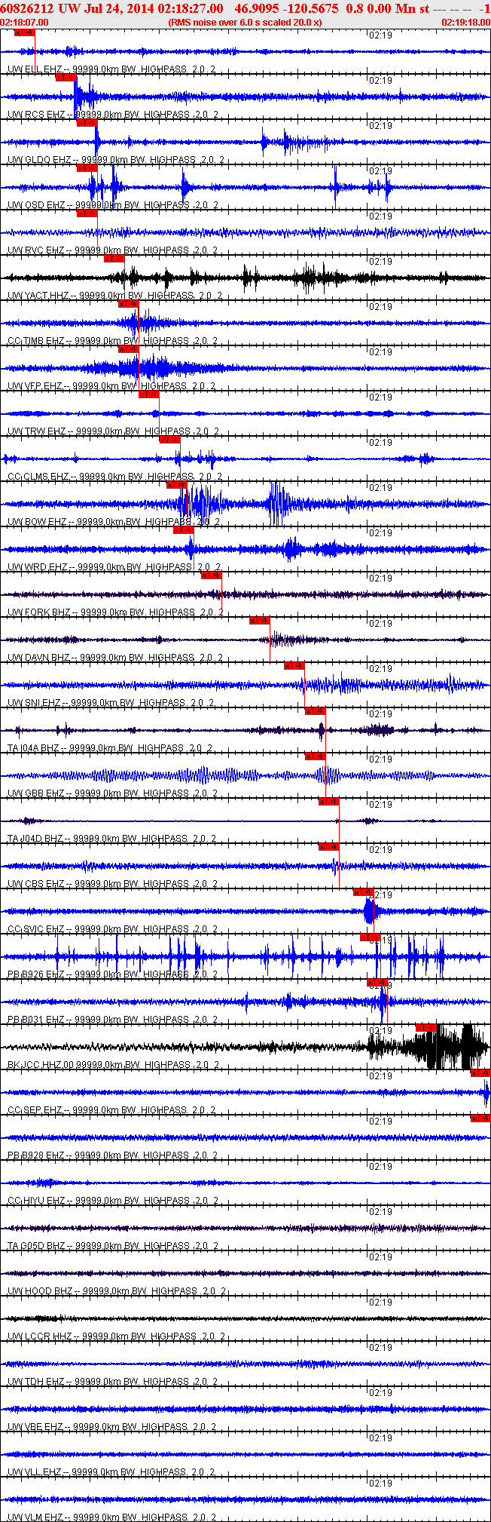The height and width of the screenshot is (1522, 491).
Task: Select the red pick marker on the TRW trace
Action: click(x=149, y=394)
